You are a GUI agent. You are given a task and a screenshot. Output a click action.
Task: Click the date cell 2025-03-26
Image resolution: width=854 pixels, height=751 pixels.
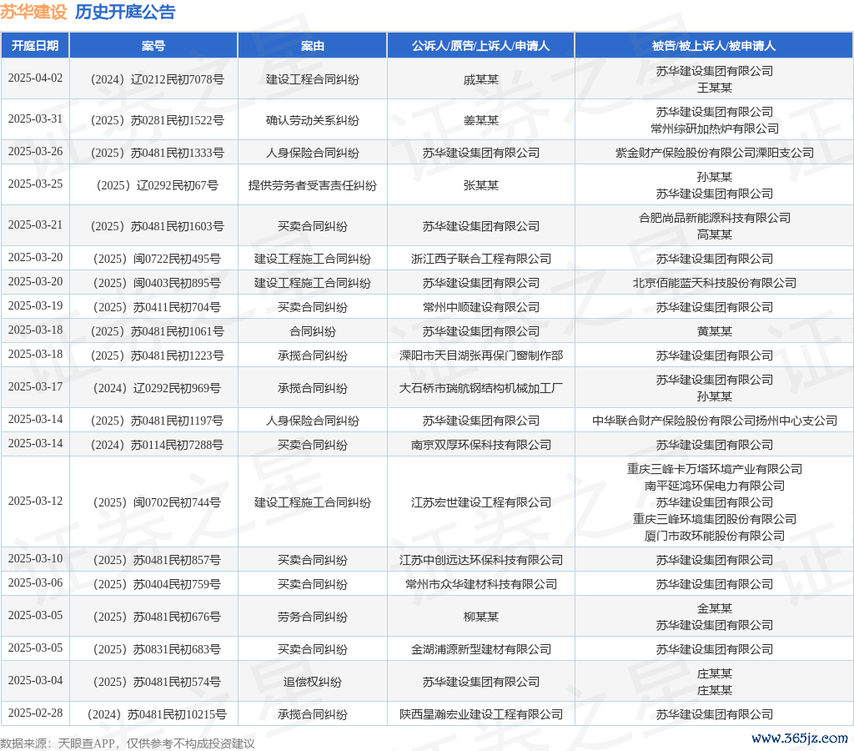[35, 152]
